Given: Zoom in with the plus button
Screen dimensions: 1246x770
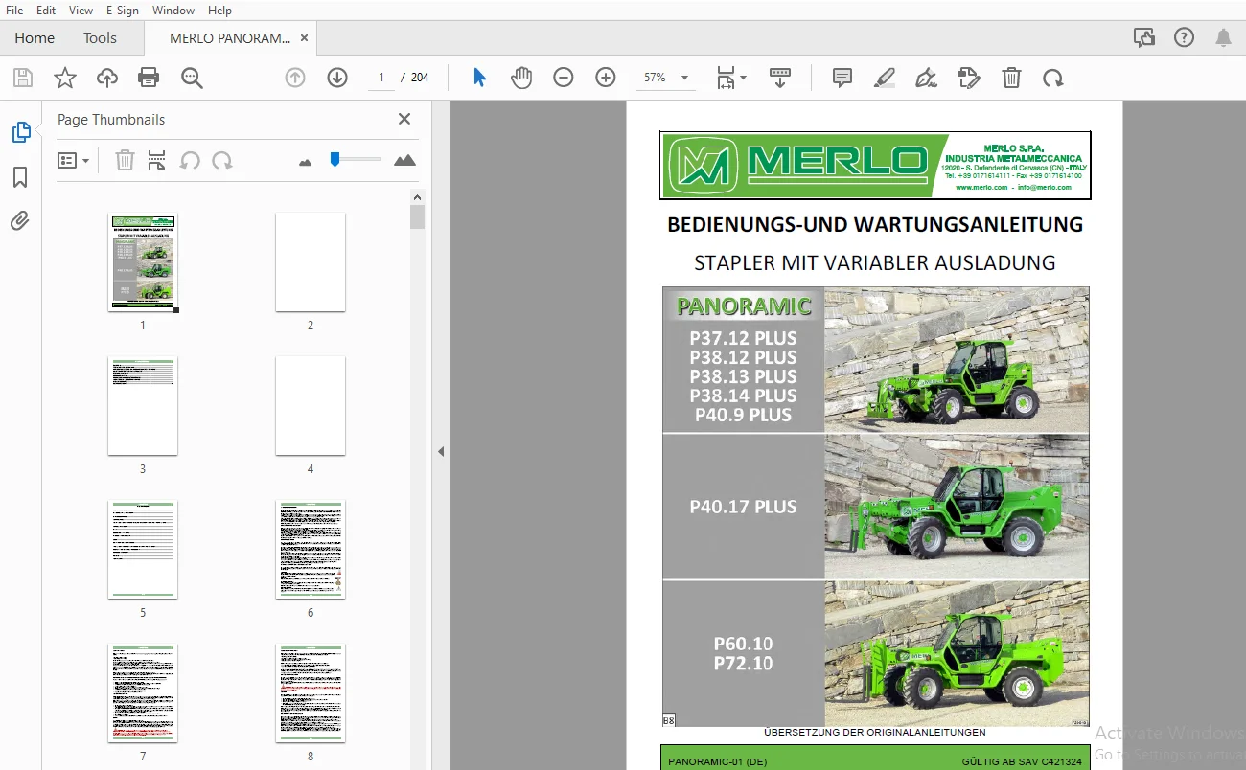Looking at the screenshot, I should click(x=606, y=78).
